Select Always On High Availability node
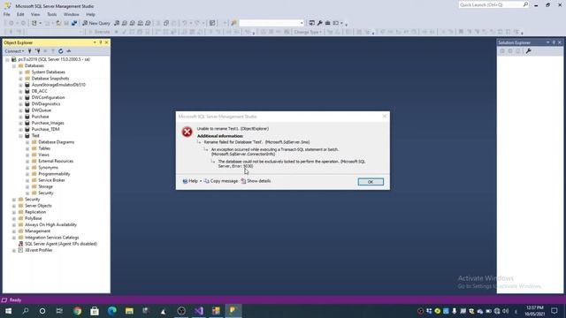 click(50, 224)
